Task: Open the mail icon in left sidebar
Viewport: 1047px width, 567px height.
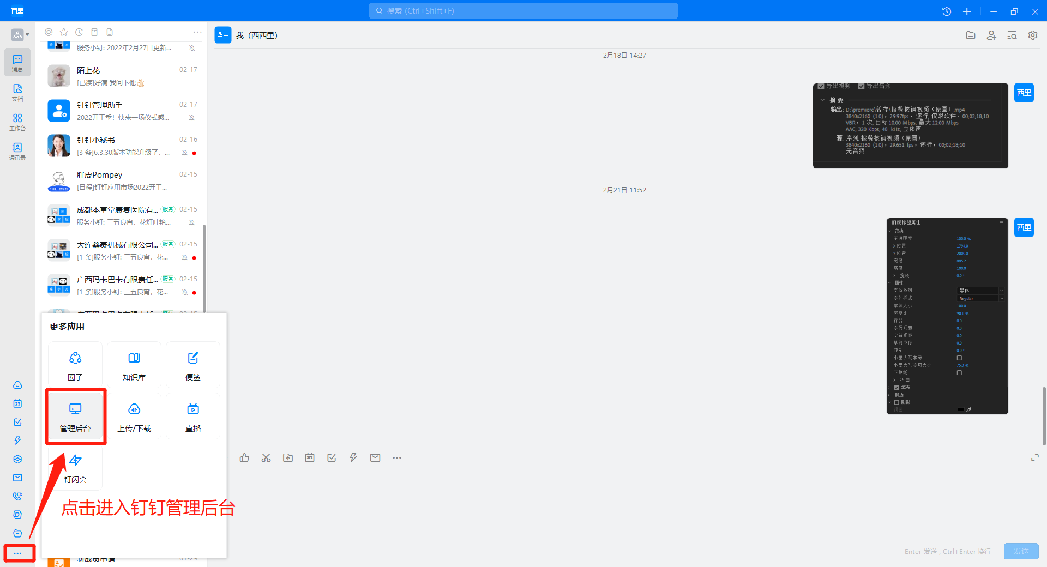Action: tap(17, 478)
